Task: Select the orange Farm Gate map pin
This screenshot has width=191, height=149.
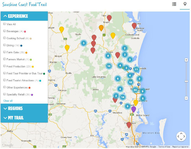Action: (101, 28)
